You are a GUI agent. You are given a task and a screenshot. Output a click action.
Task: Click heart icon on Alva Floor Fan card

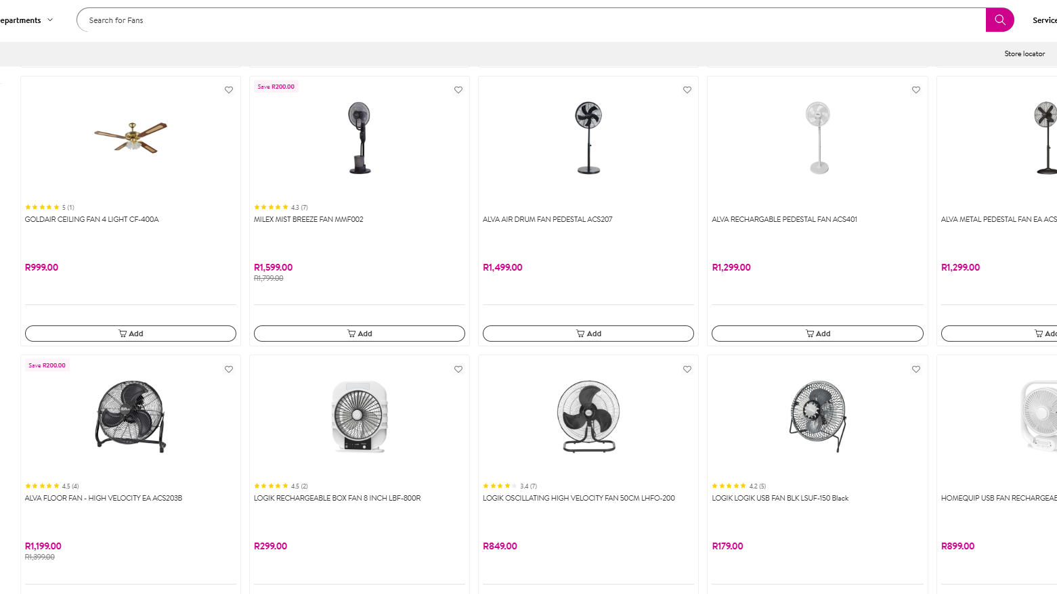(229, 369)
